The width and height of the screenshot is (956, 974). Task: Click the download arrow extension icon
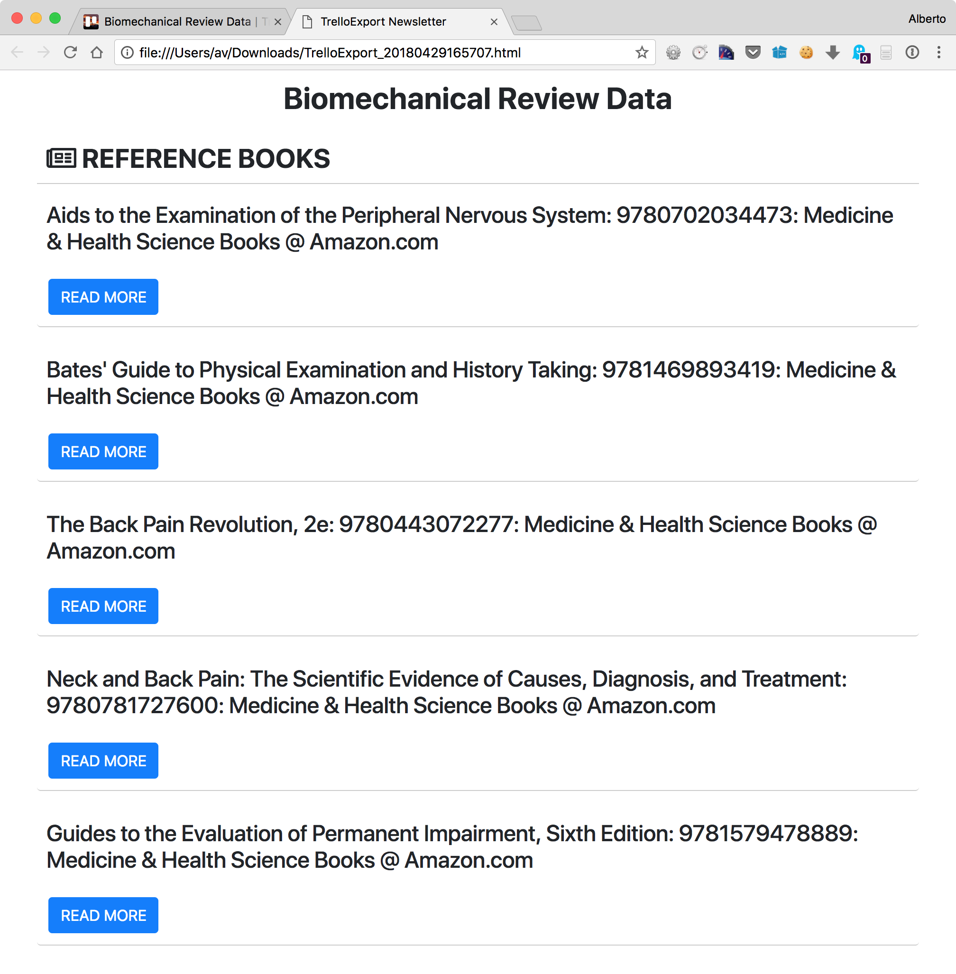(x=833, y=52)
